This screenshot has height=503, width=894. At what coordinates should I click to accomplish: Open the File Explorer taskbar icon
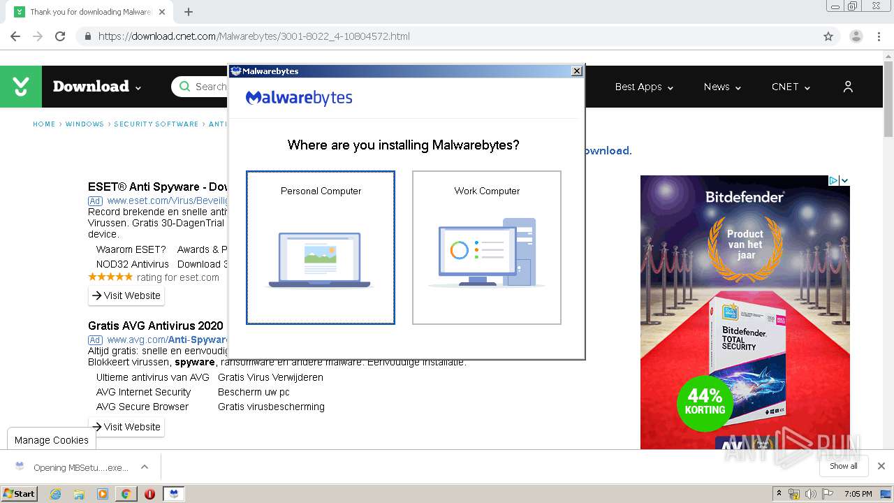(79, 494)
